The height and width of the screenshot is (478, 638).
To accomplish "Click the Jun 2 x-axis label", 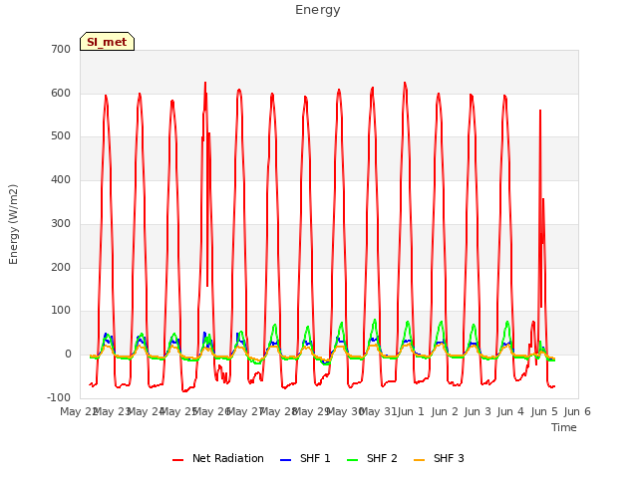I will (445, 411).
